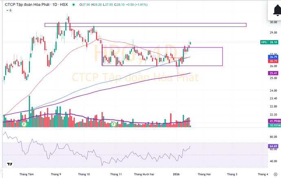
Task: Click the Tháng Hai time axis label
Action: pos(204,174)
